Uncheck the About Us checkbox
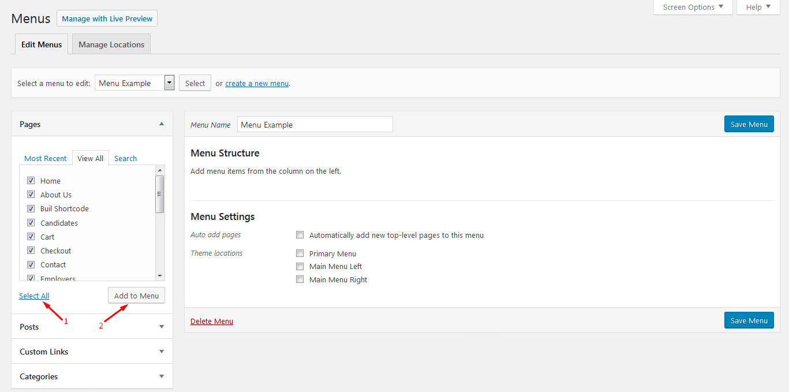The width and height of the screenshot is (789, 392). tap(31, 195)
